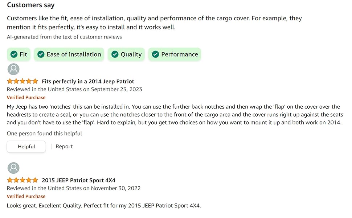Image resolution: width=352 pixels, height=218 pixels.
Task: Click the first review's five-star rating
Action: pos(22,81)
